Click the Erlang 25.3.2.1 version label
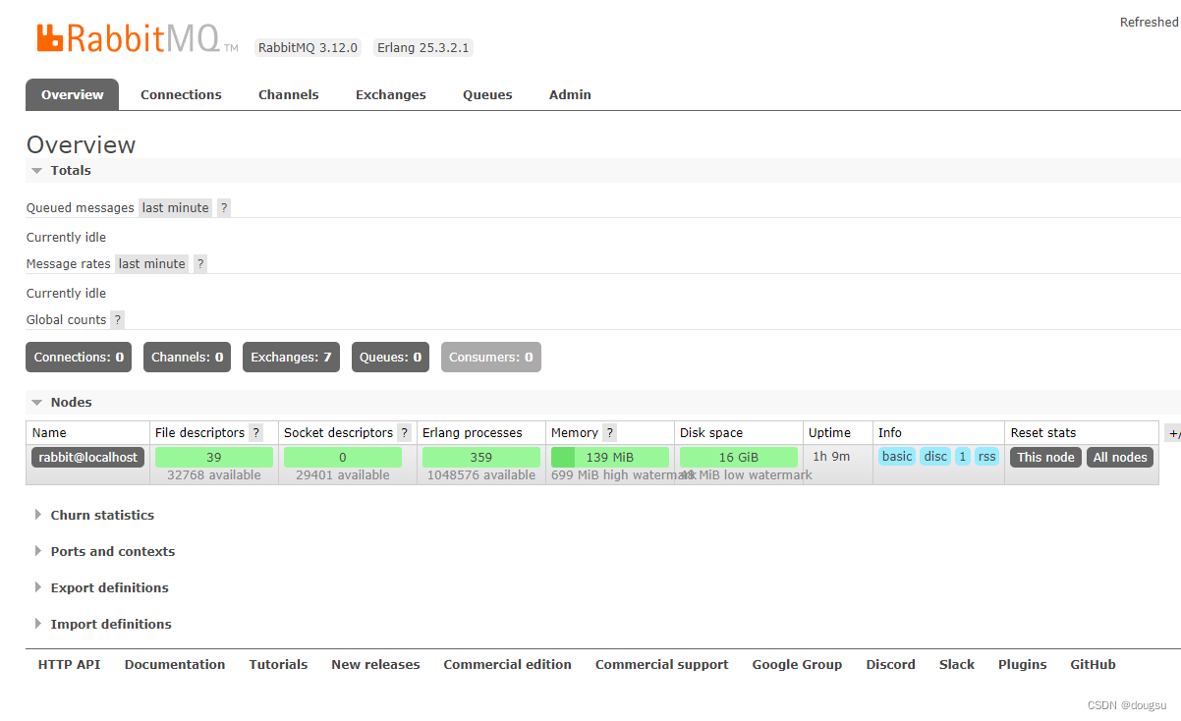Viewport: 1181px width, 721px height. click(x=423, y=48)
